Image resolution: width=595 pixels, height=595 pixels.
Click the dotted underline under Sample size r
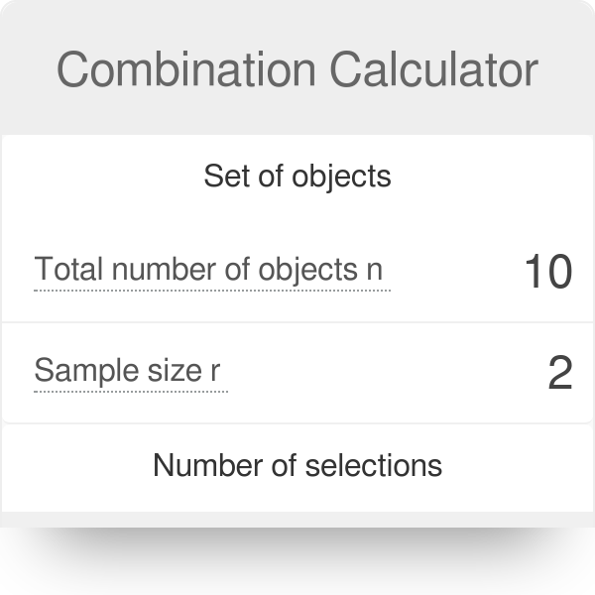(x=131, y=391)
